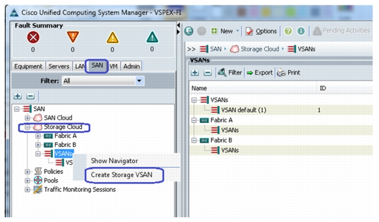Collapse the SAN root tree node
This screenshot has height=222, width=379.
coord(16,109)
